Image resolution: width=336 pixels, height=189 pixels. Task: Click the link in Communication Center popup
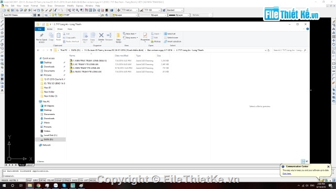click(x=287, y=174)
